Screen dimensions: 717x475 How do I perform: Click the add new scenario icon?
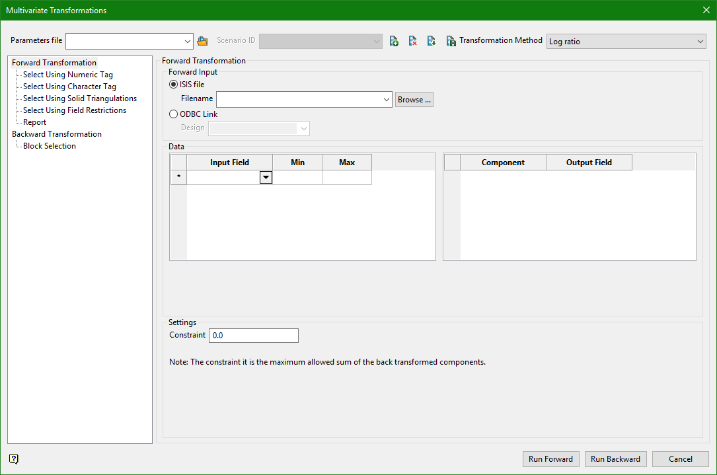click(x=394, y=41)
